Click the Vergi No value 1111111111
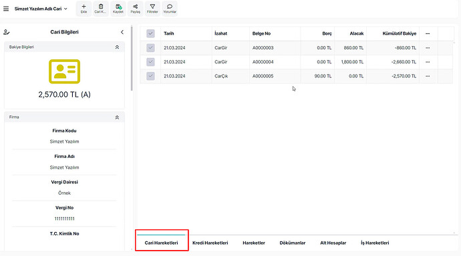This screenshot has width=461, height=256. click(64, 219)
